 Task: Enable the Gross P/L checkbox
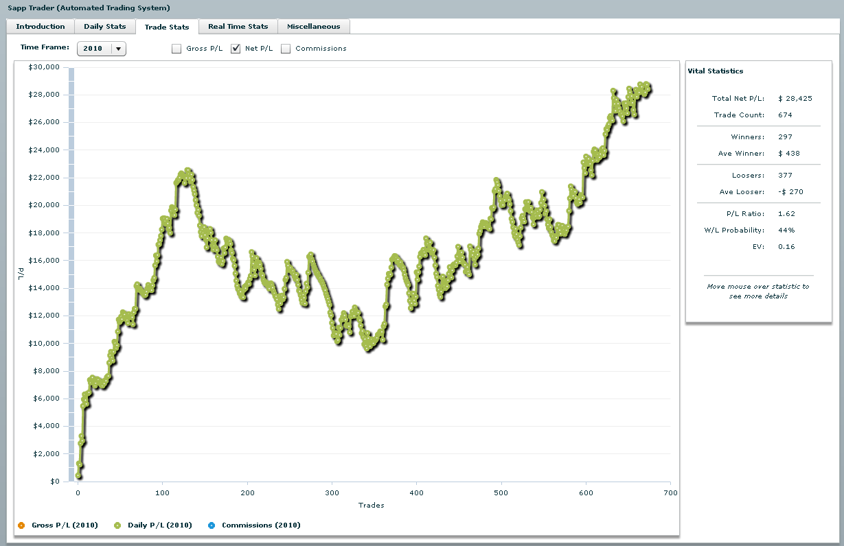coord(176,49)
